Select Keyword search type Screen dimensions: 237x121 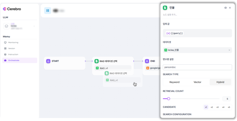coord(174,82)
